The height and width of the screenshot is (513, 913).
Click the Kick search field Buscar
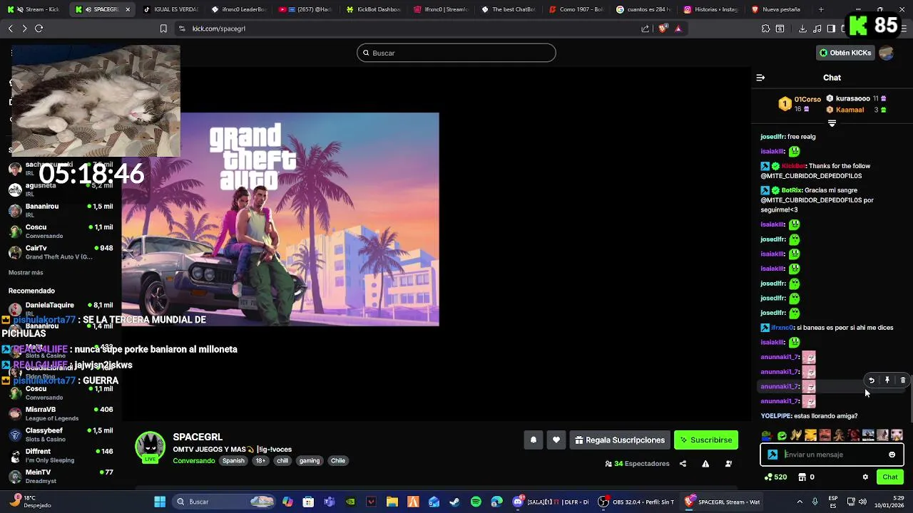point(456,53)
